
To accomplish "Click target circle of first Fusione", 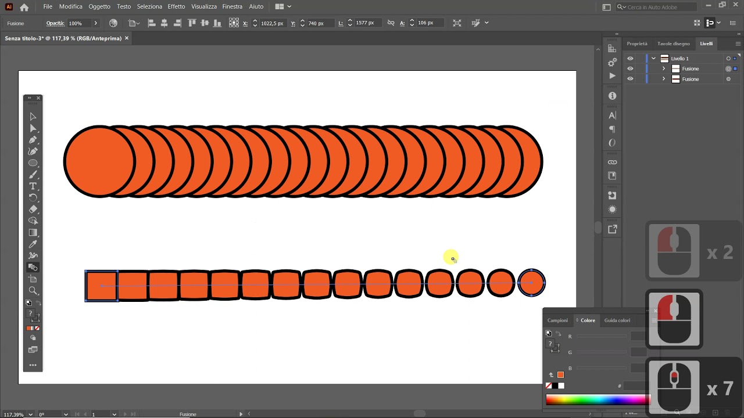I will click(x=728, y=69).
